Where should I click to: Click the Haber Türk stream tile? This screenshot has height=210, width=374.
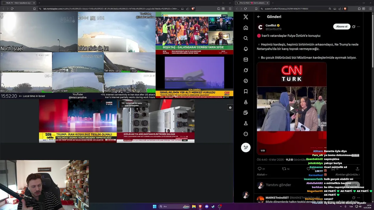78,121
